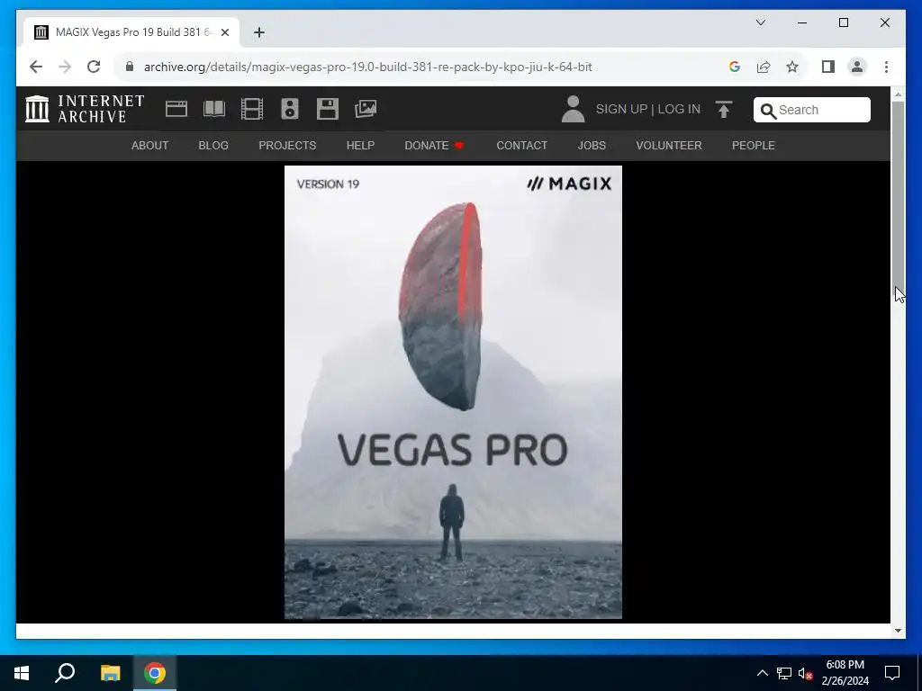Open File Explorer from taskbar
The height and width of the screenshot is (691, 922).
(x=110, y=673)
